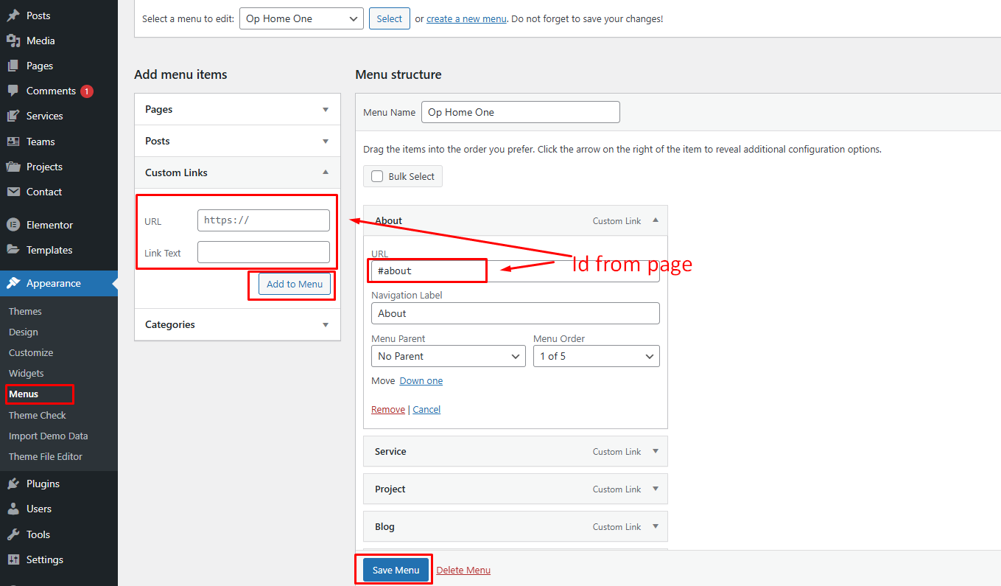Open the Menu Parent dropdown

[448, 356]
